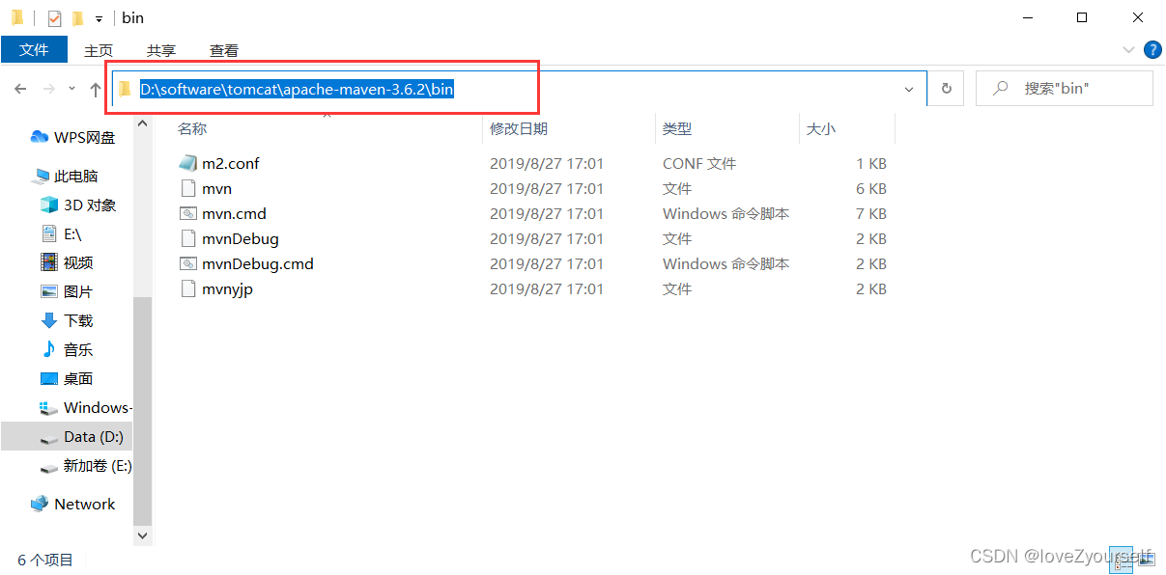1166x575 pixels.
Task: Click the m2.conf size 1 KB
Action: pyautogui.click(x=871, y=163)
